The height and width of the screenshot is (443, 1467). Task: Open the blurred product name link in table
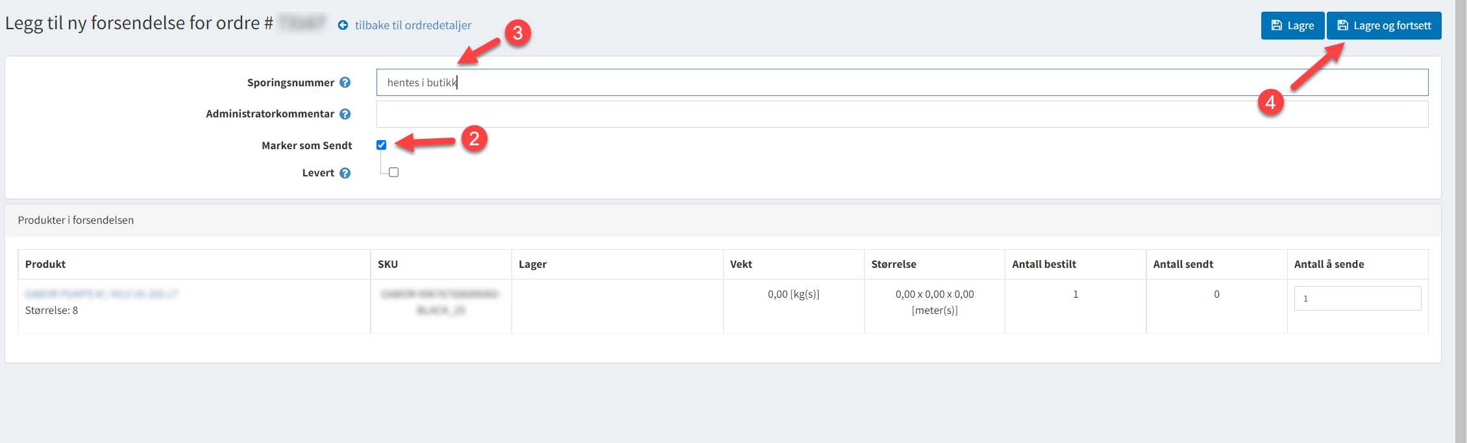click(101, 294)
